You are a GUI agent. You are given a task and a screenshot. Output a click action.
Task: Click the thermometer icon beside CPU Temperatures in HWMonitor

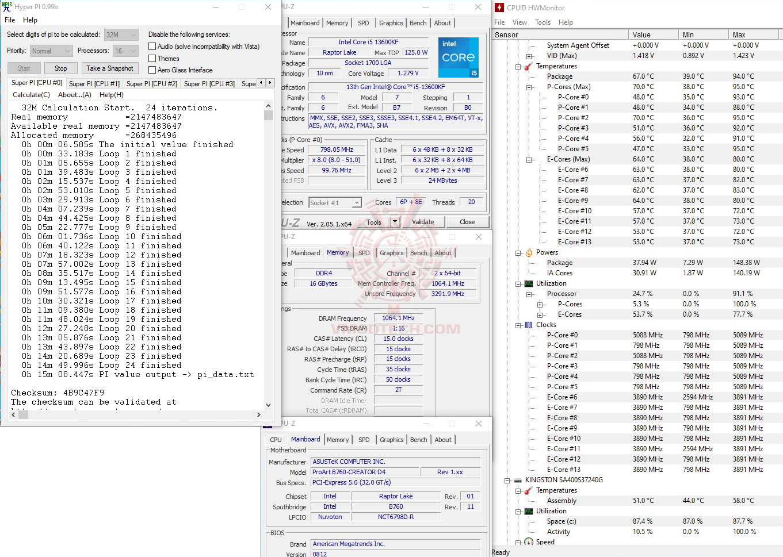coord(528,66)
